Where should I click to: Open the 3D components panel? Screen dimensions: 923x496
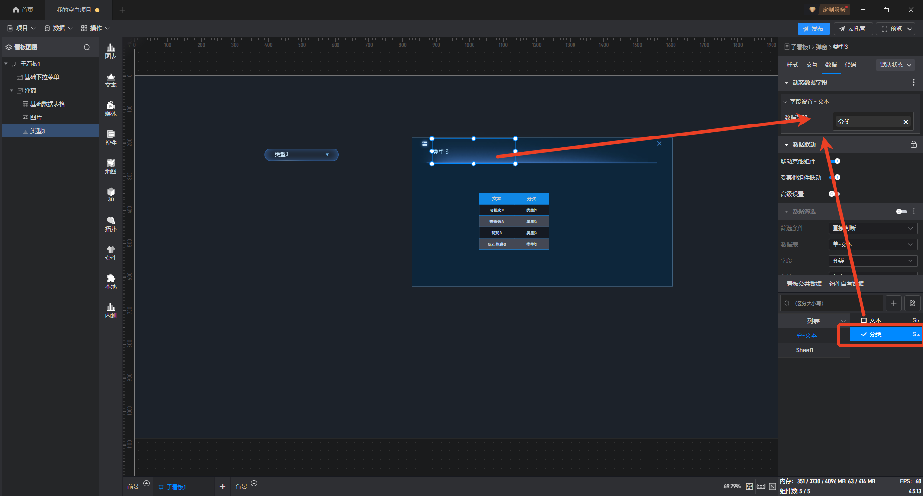point(111,195)
